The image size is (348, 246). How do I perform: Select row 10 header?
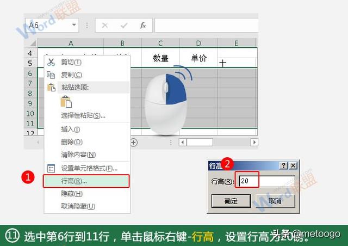[30, 113]
